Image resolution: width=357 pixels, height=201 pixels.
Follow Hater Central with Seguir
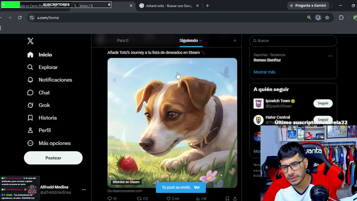[323, 119]
